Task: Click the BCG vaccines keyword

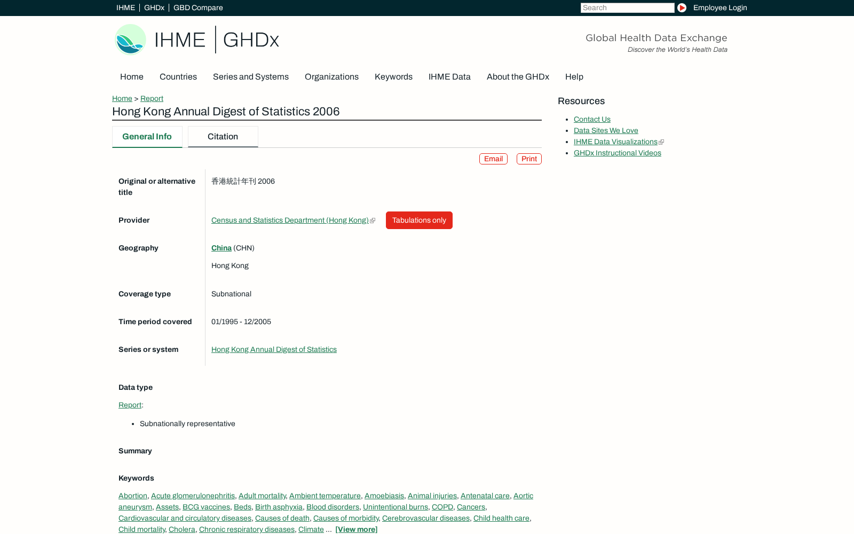Action: point(206,507)
